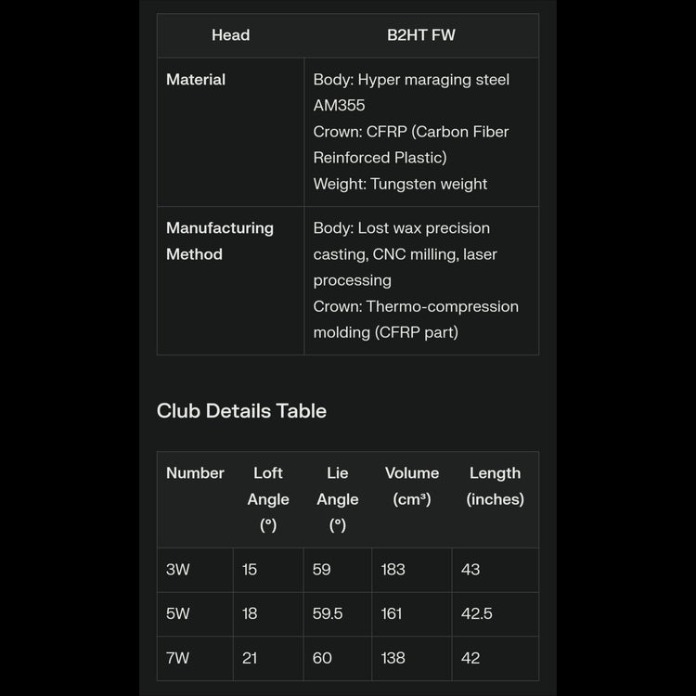
Task: Select the "Material" row label
Action: (x=196, y=80)
